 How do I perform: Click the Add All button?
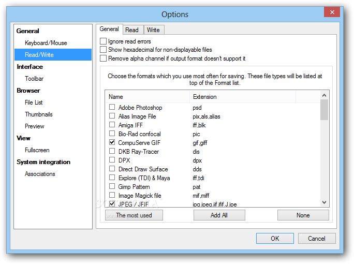coord(219,215)
